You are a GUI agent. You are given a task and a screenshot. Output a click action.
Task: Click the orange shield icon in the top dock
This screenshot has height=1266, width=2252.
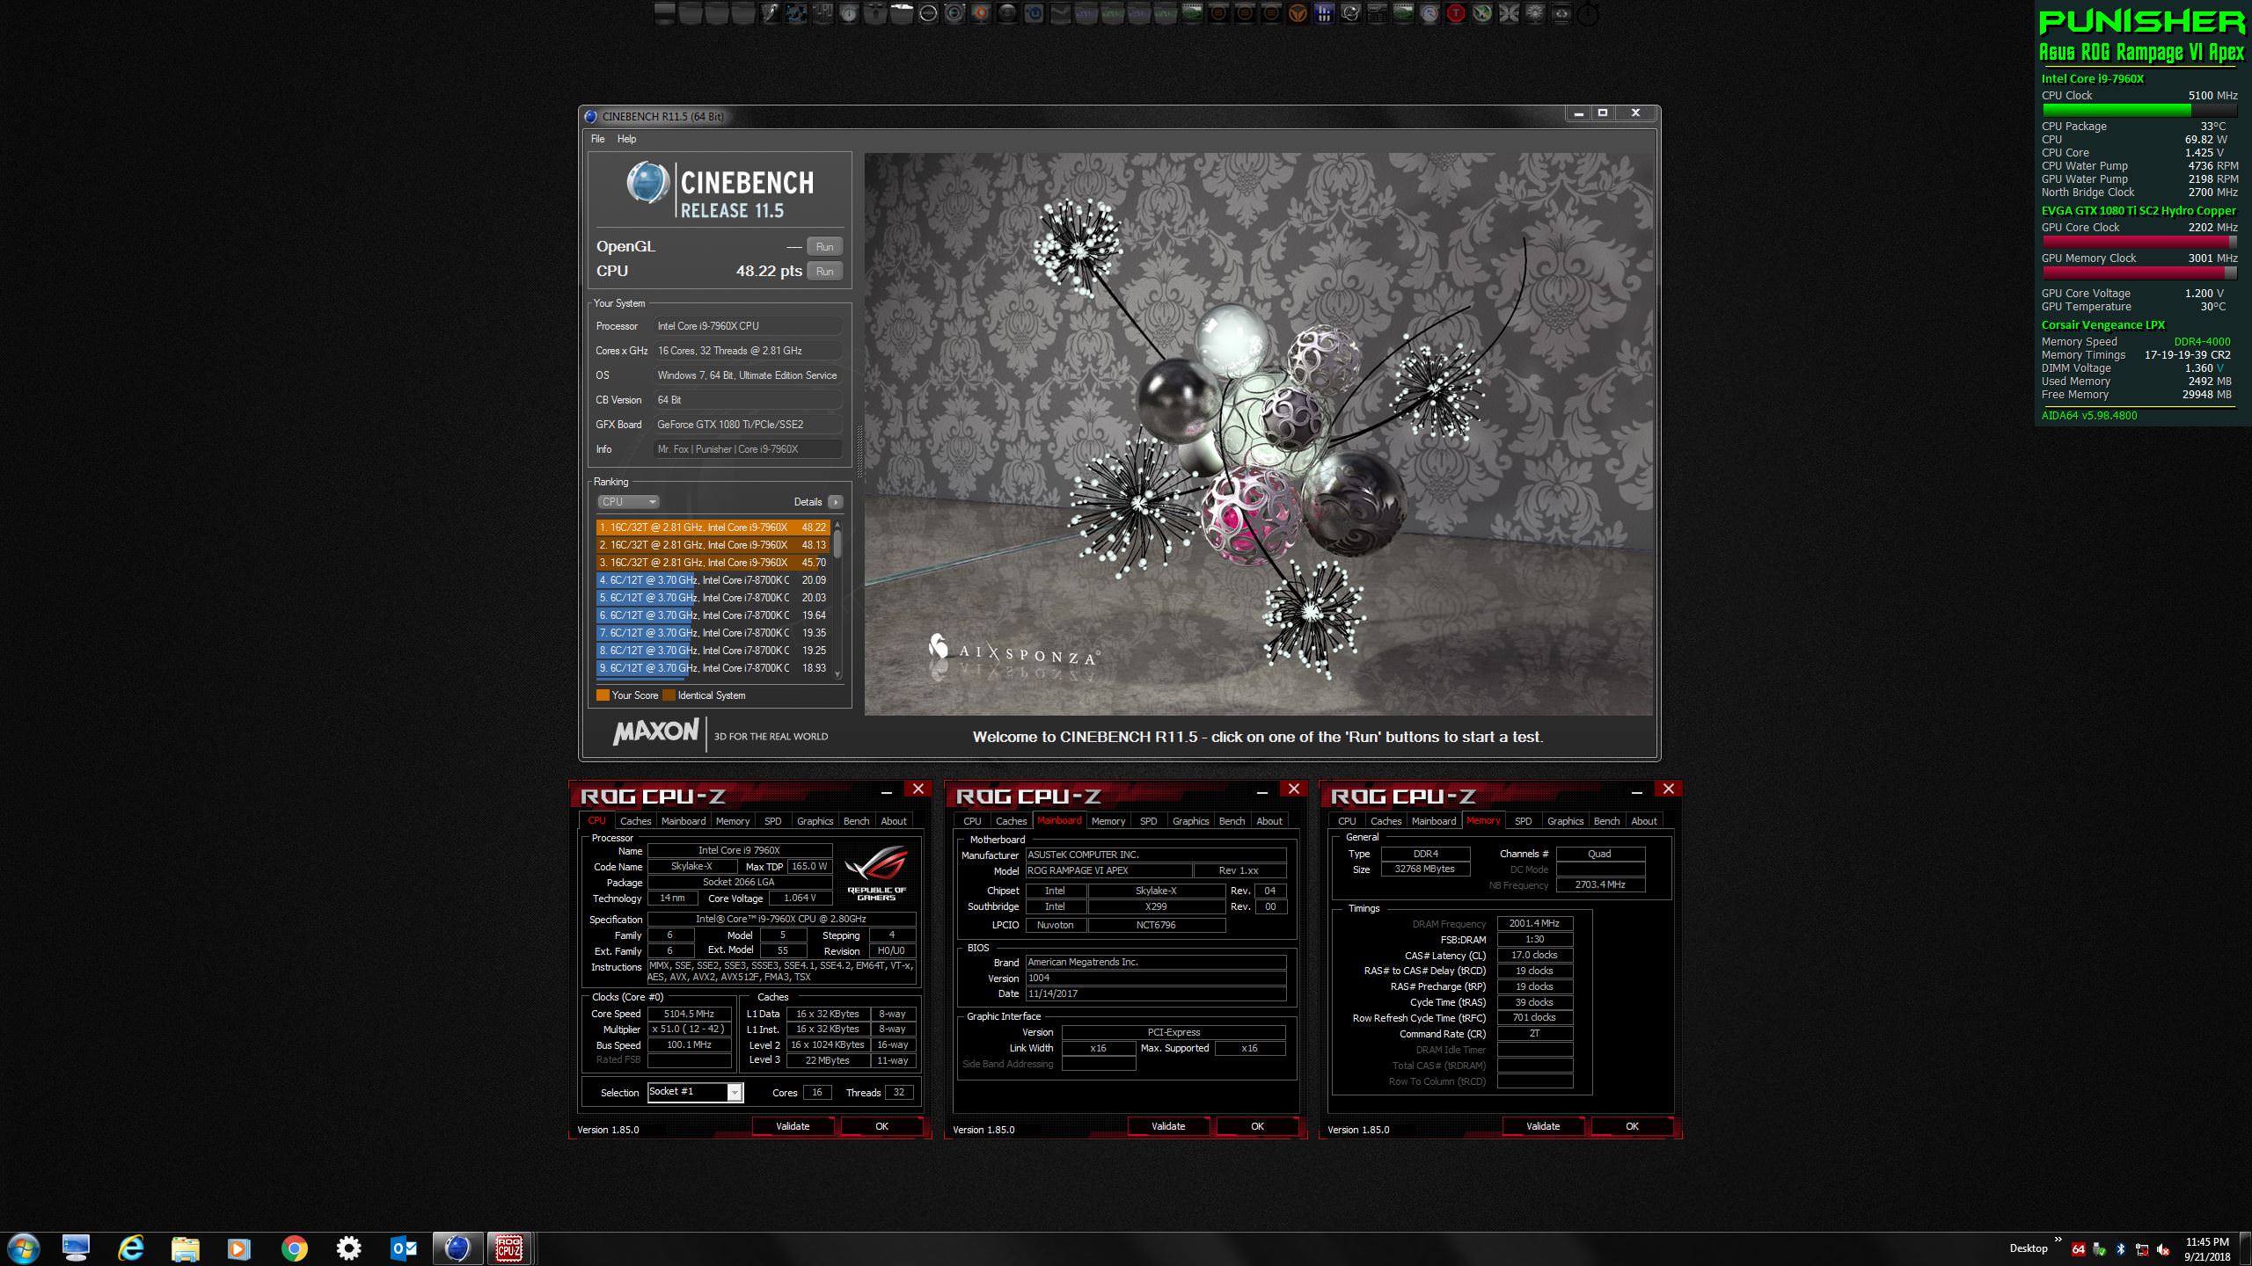point(1299,13)
